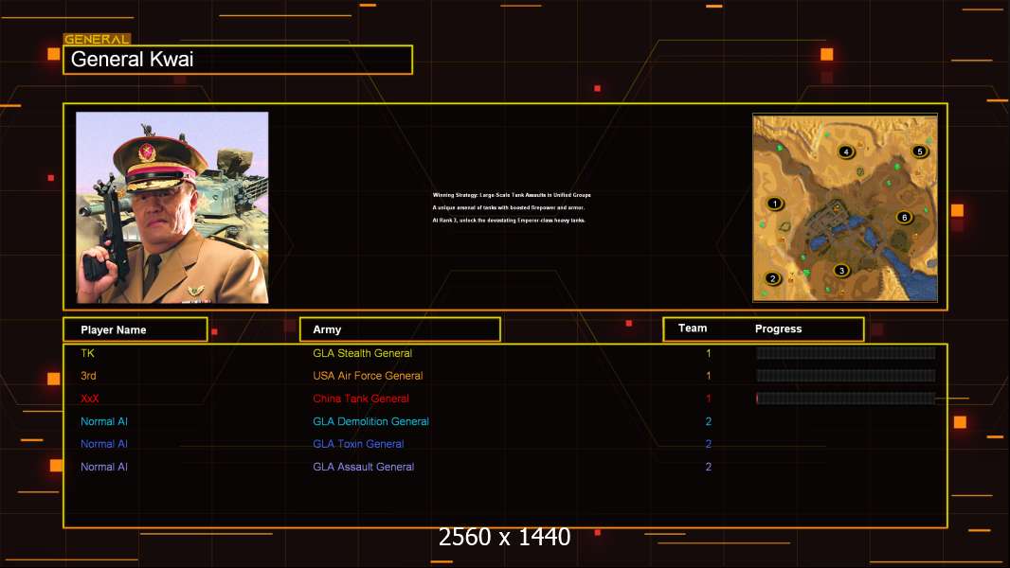Select the player name XxX
1010x568 pixels.
pos(90,399)
